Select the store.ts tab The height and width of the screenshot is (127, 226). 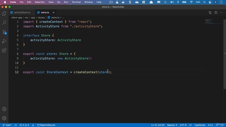45,13
